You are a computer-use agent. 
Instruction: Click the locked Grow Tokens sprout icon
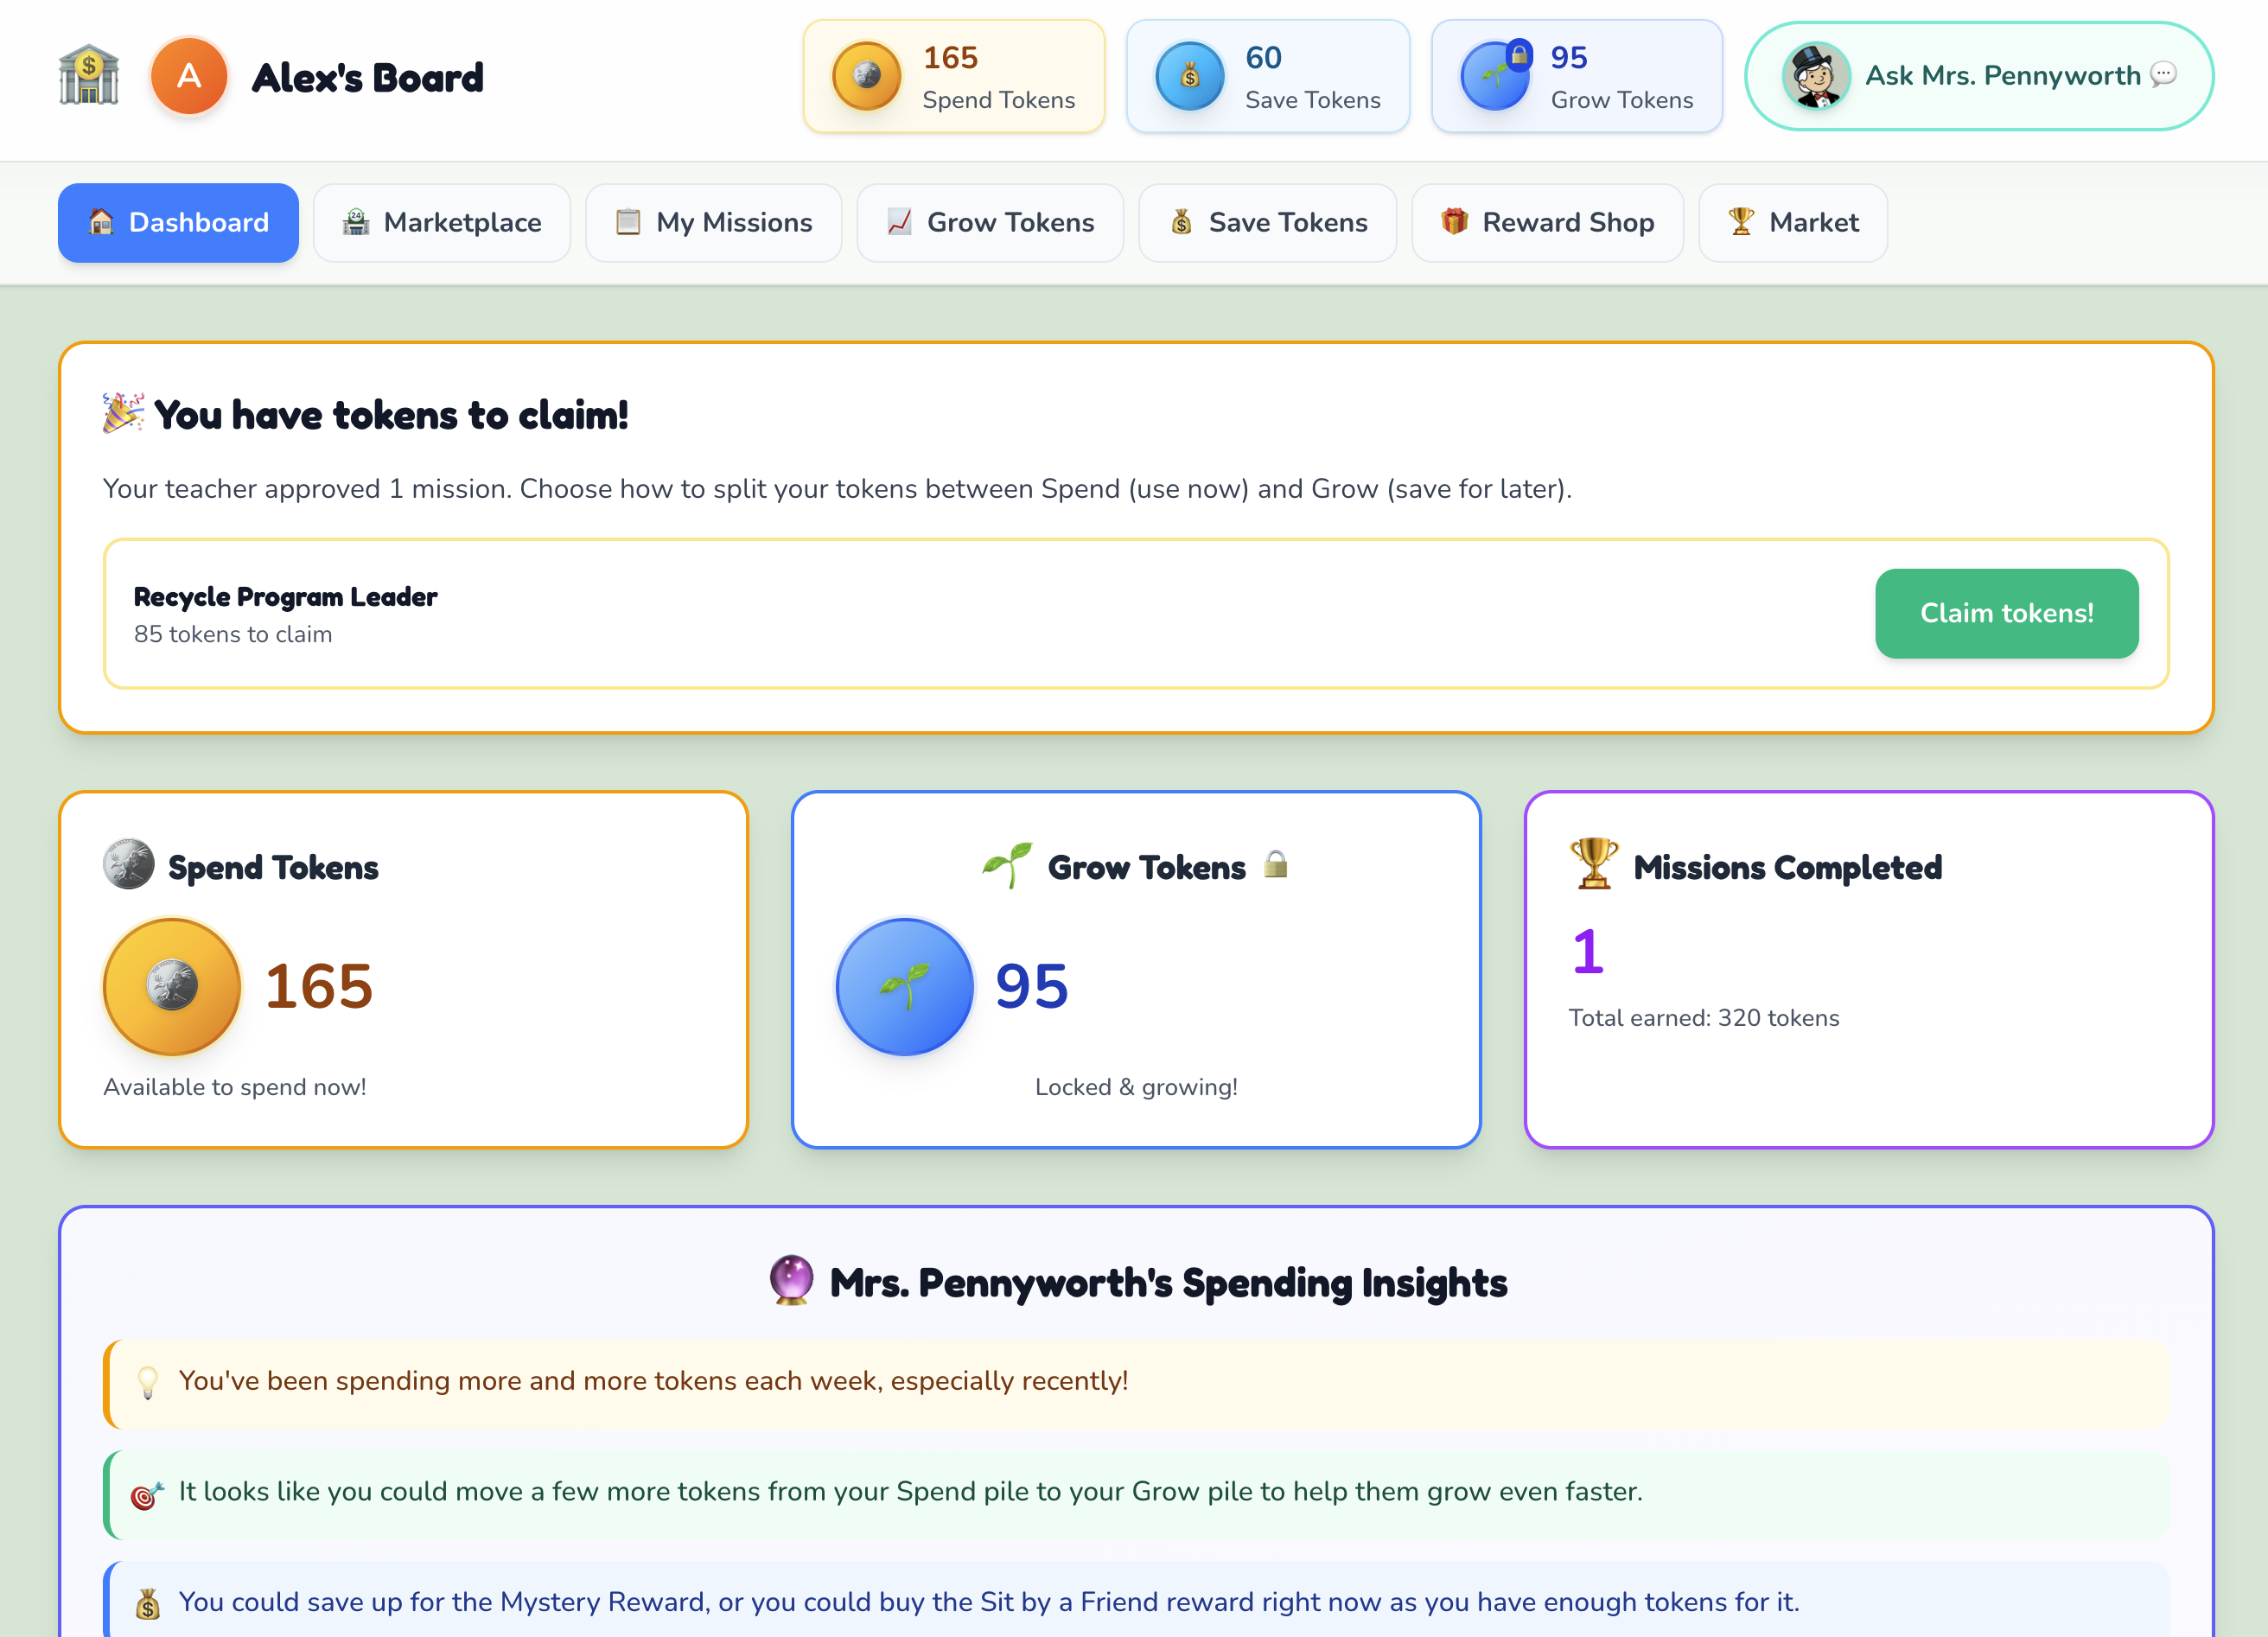click(1494, 77)
